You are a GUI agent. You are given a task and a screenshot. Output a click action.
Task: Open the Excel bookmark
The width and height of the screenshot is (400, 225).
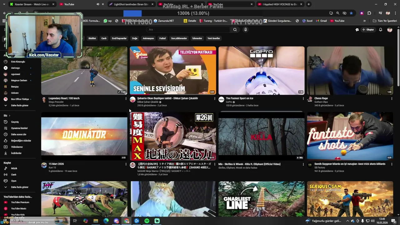click(x=307, y=21)
